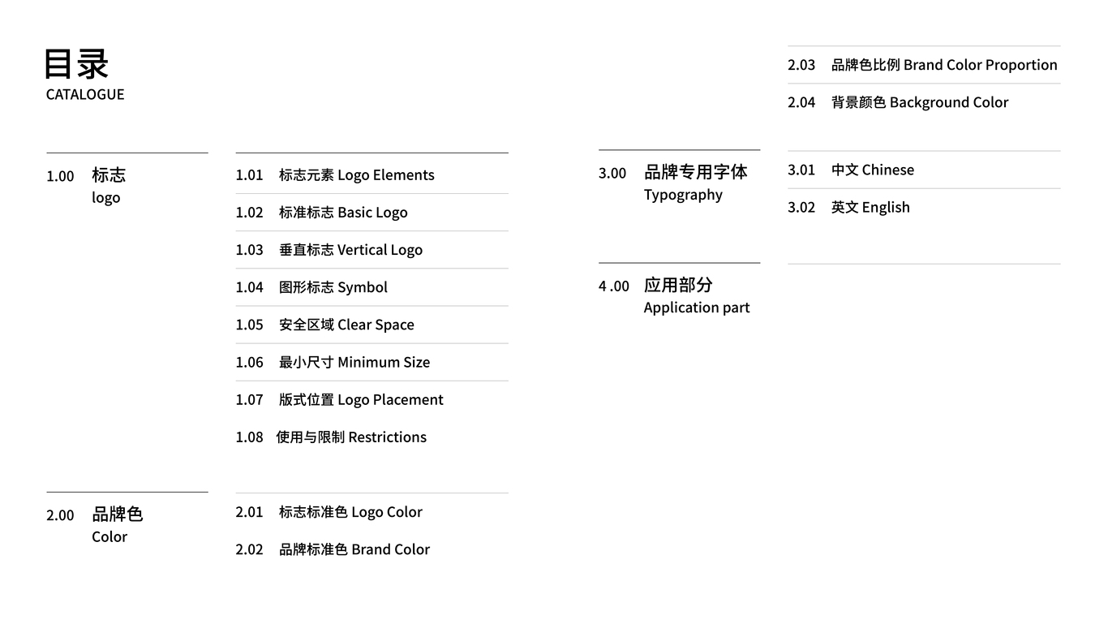Open entry 1.04 图形标志 Symbol
1108x624 pixels.
pos(311,287)
